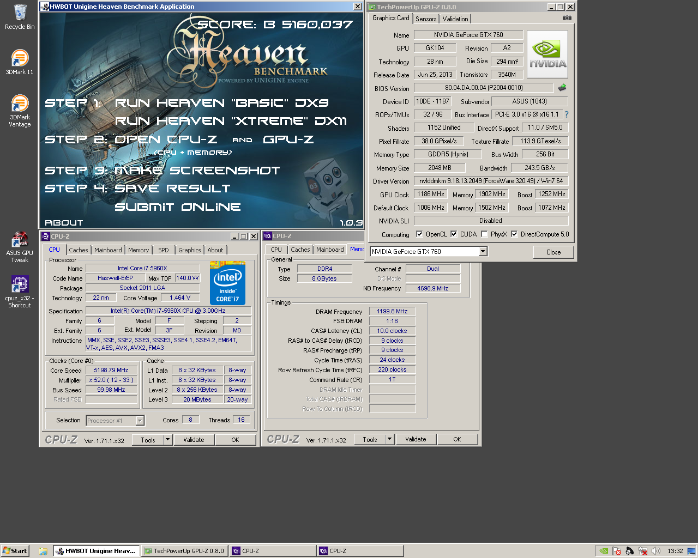698x558 pixels.
Task: Open Mainboard tab in left CPU-Z
Action: pos(108,250)
